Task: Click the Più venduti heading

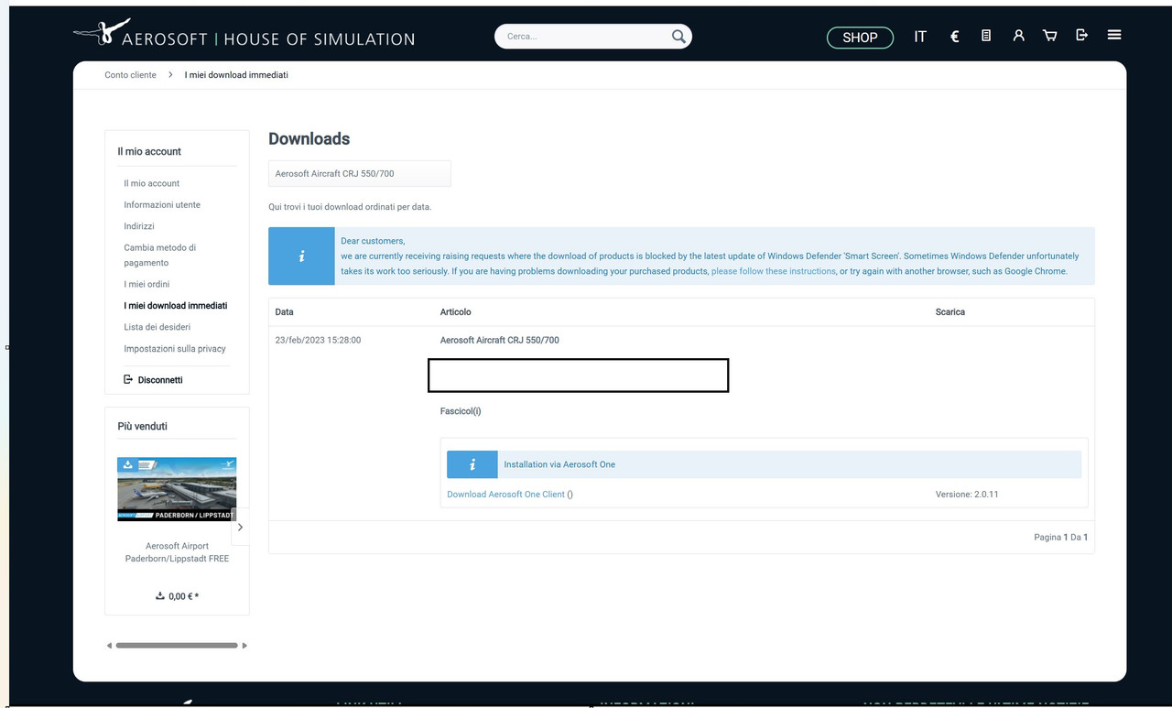Action: [x=142, y=426]
